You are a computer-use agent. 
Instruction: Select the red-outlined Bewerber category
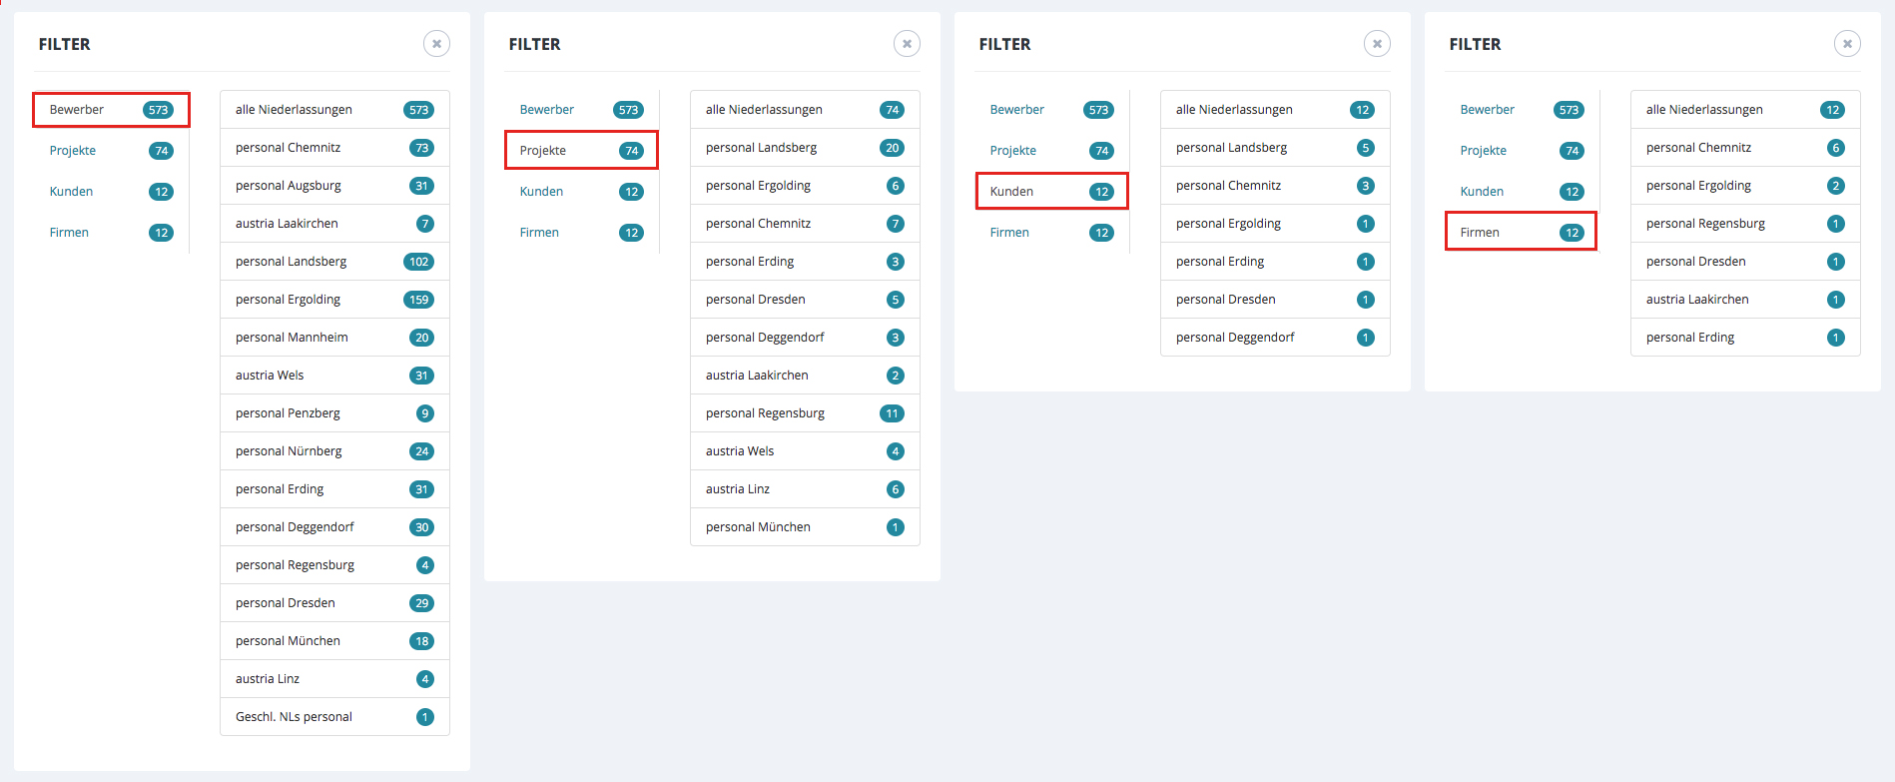[111, 110]
